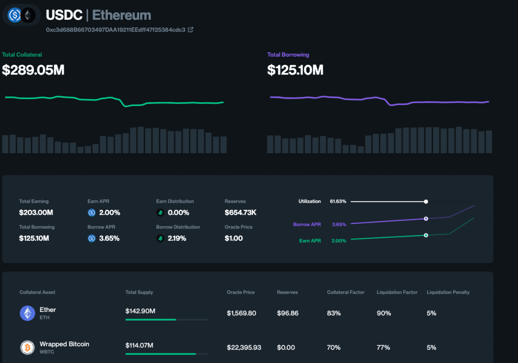The image size is (518, 363).
Task: Click the COMP icon beside 2.19% Borrow Distribution
Action: coord(160,239)
